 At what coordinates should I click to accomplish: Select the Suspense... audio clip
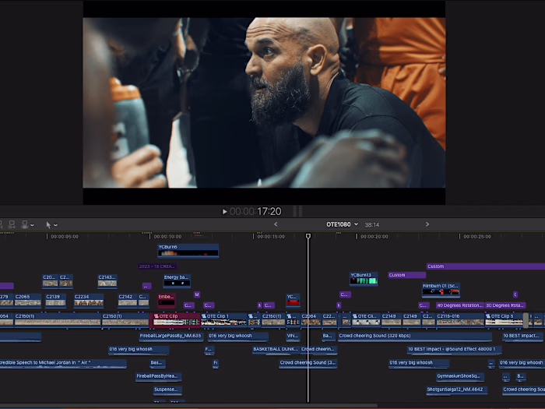point(167,390)
